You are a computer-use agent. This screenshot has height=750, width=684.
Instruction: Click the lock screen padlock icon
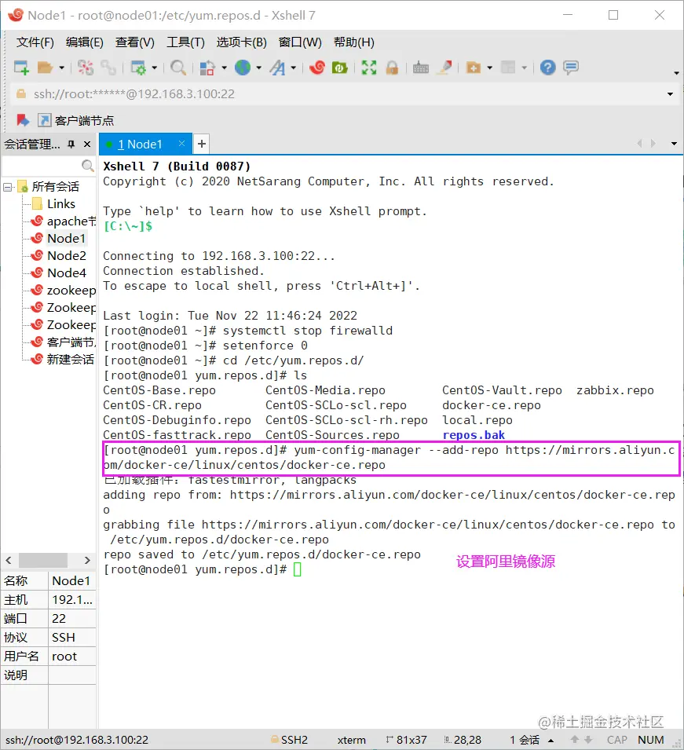pyautogui.click(x=392, y=68)
